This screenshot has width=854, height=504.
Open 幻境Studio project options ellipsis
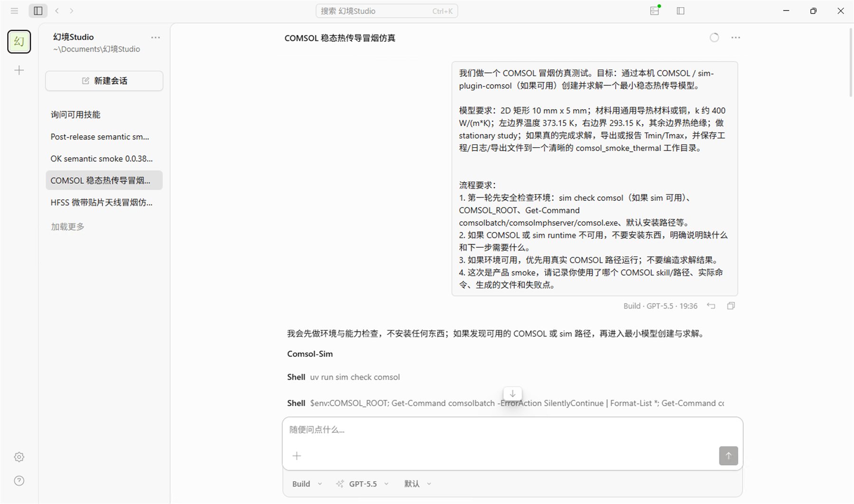[x=155, y=37]
